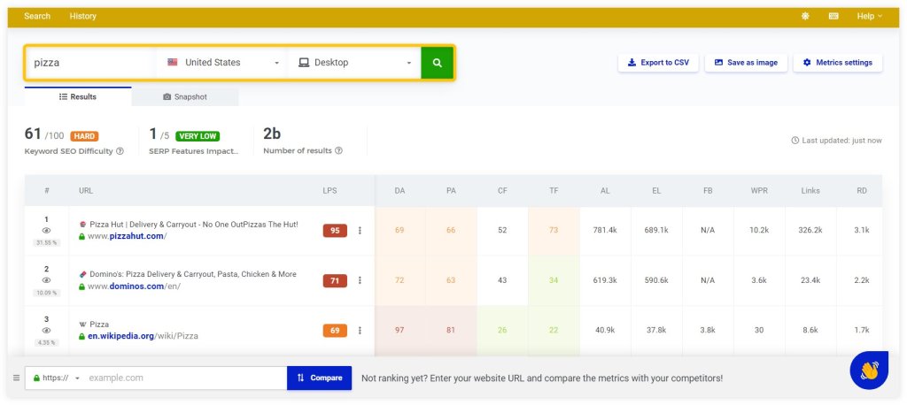
Task: Expand the https:// protocol dropdown
Action: [x=56, y=378]
